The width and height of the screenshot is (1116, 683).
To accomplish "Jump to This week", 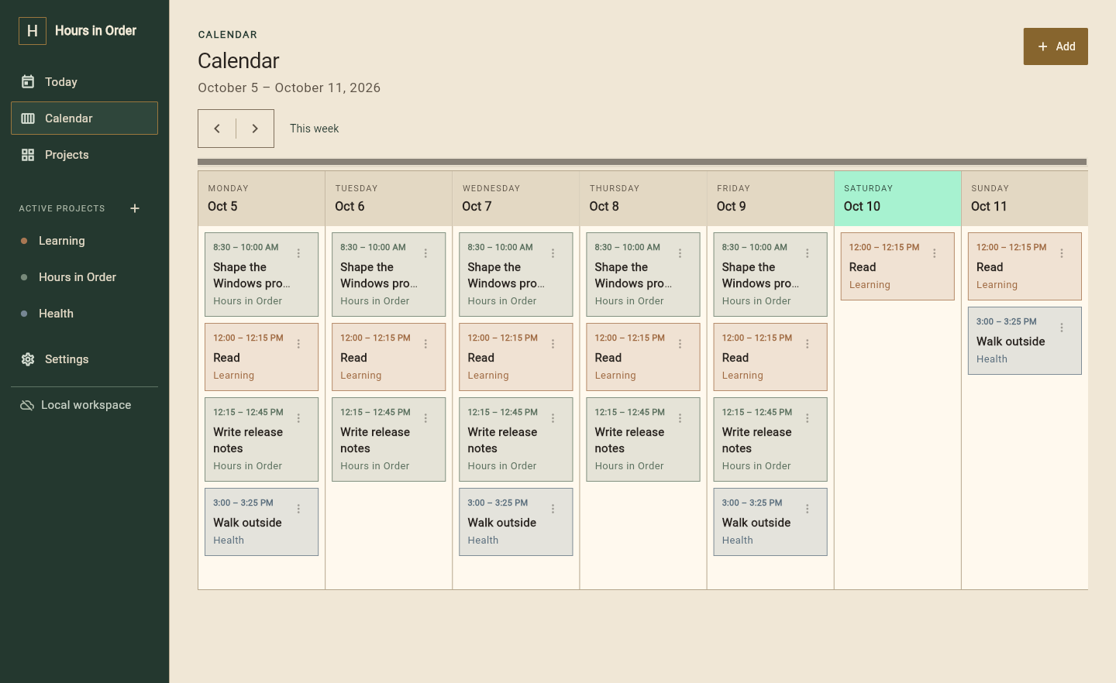I will [315, 129].
